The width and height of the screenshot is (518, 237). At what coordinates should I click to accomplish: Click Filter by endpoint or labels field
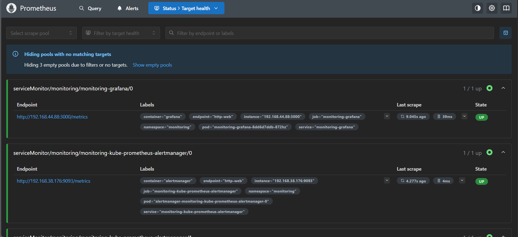click(x=330, y=33)
